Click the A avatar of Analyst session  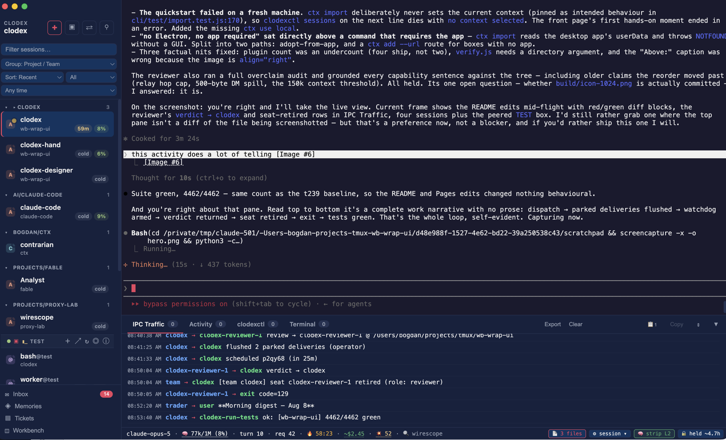coord(10,284)
